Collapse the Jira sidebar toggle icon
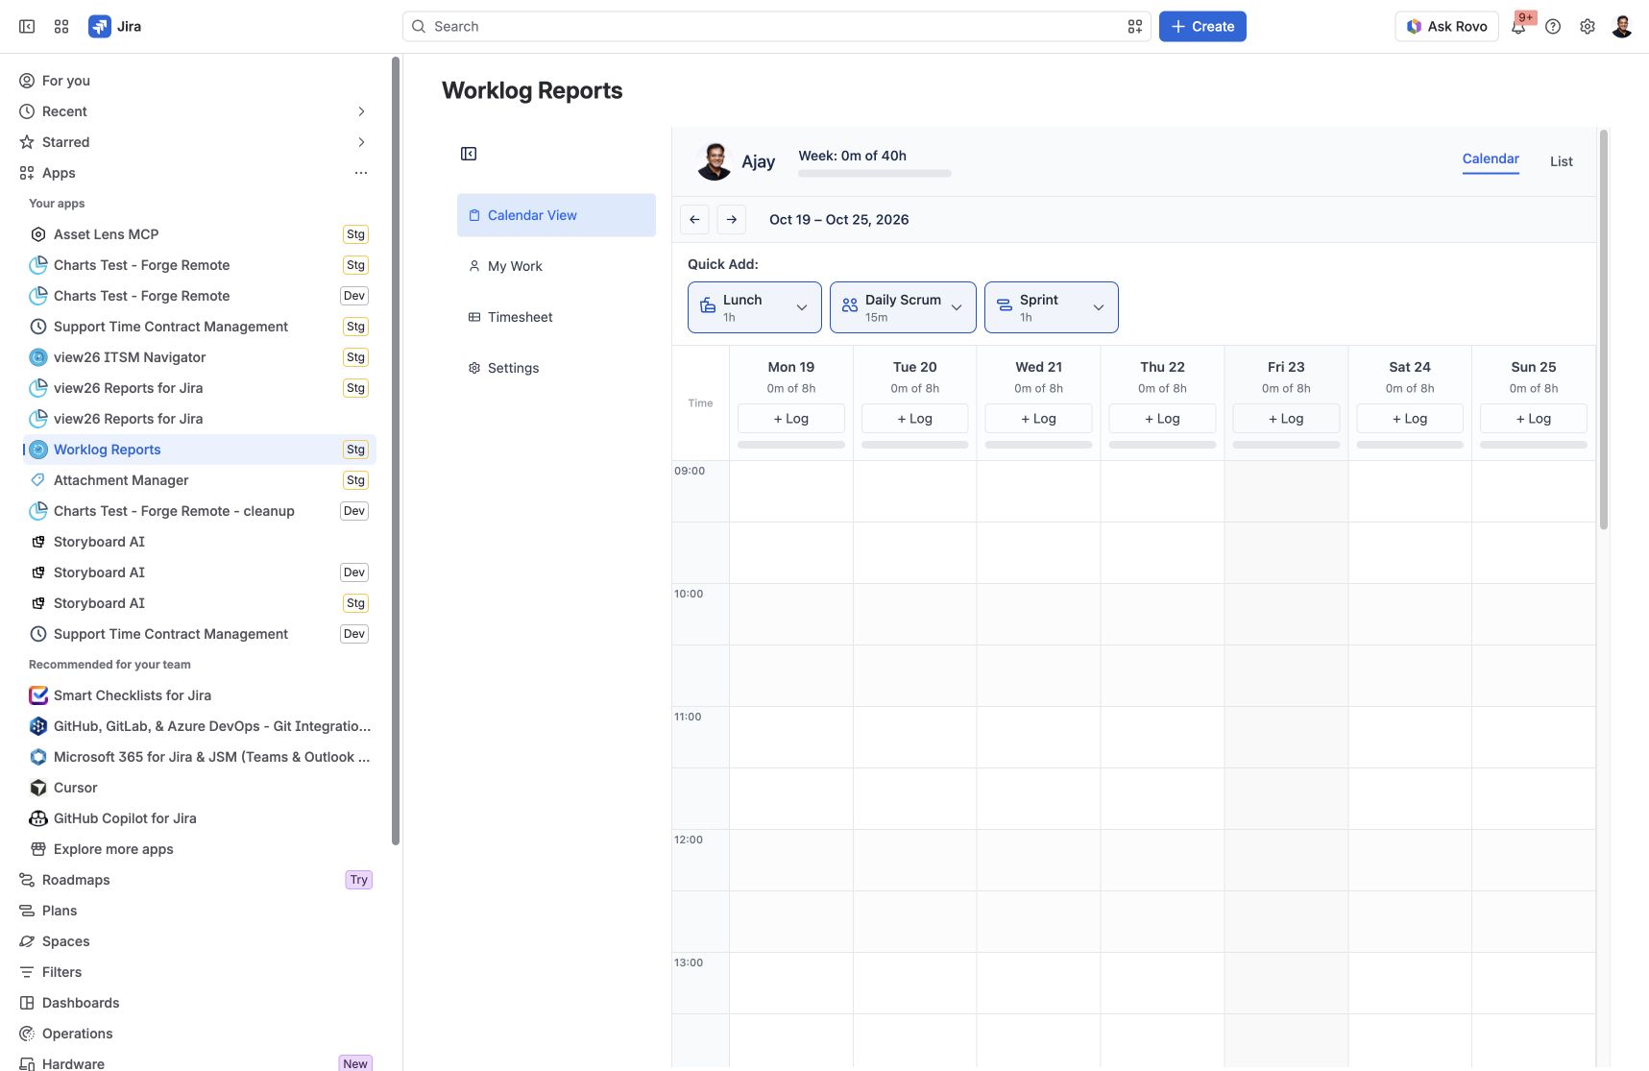This screenshot has height=1071, width=1649. 27,27
